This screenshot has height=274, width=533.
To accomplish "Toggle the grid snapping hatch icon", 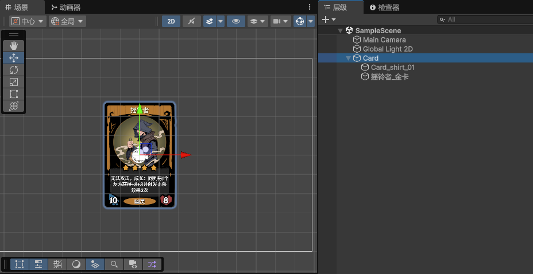I will 57,264.
